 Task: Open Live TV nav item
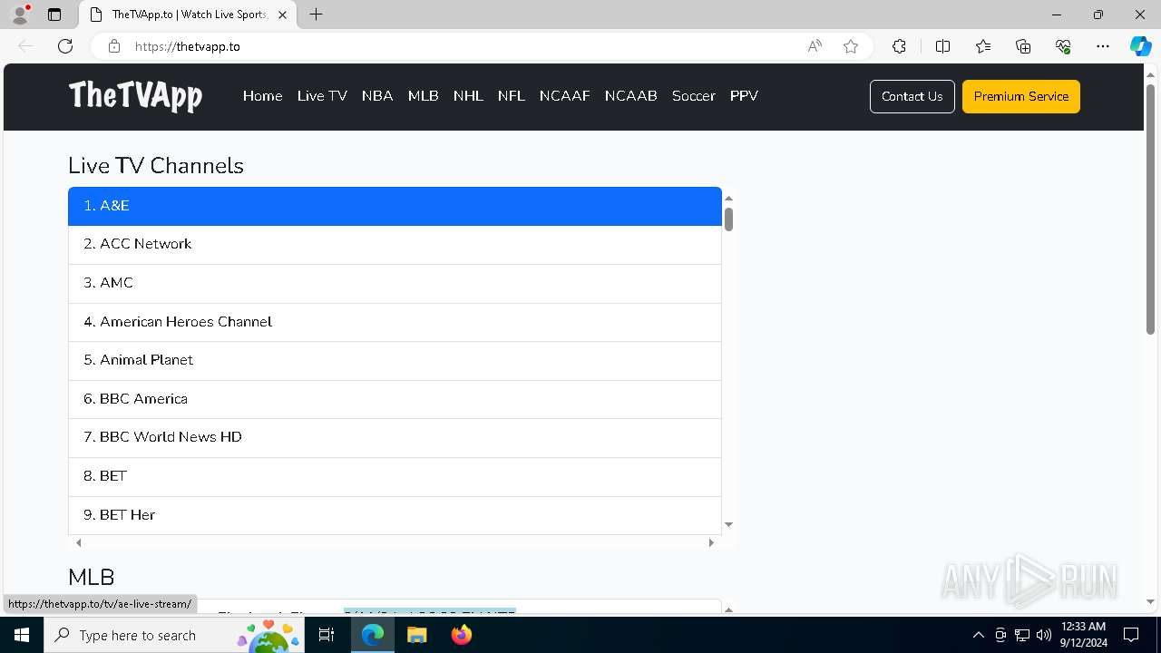322,96
